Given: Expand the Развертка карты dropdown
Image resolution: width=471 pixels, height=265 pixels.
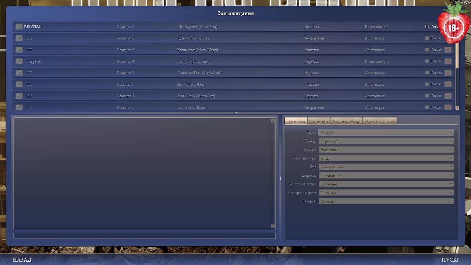Looking at the screenshot, I should coord(386,192).
